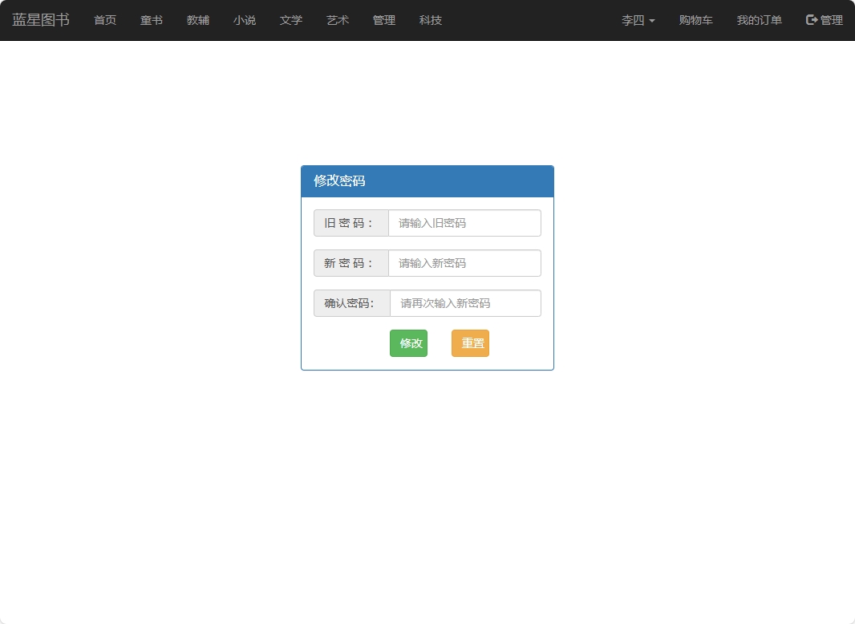855x624 pixels.
Task: Click the 新密码 input field
Action: (464, 263)
